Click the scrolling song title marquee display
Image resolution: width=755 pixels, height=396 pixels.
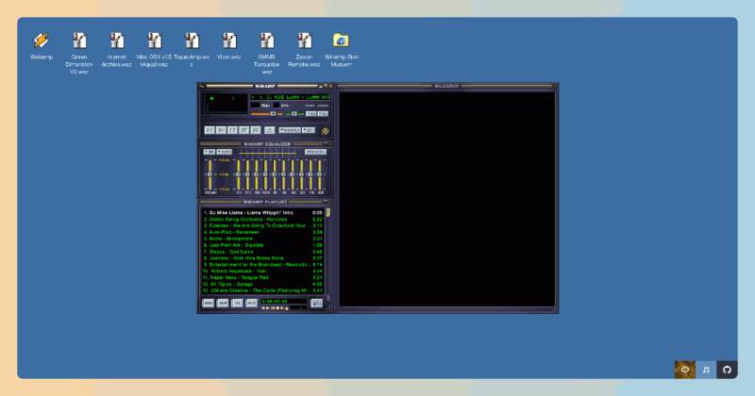(291, 97)
